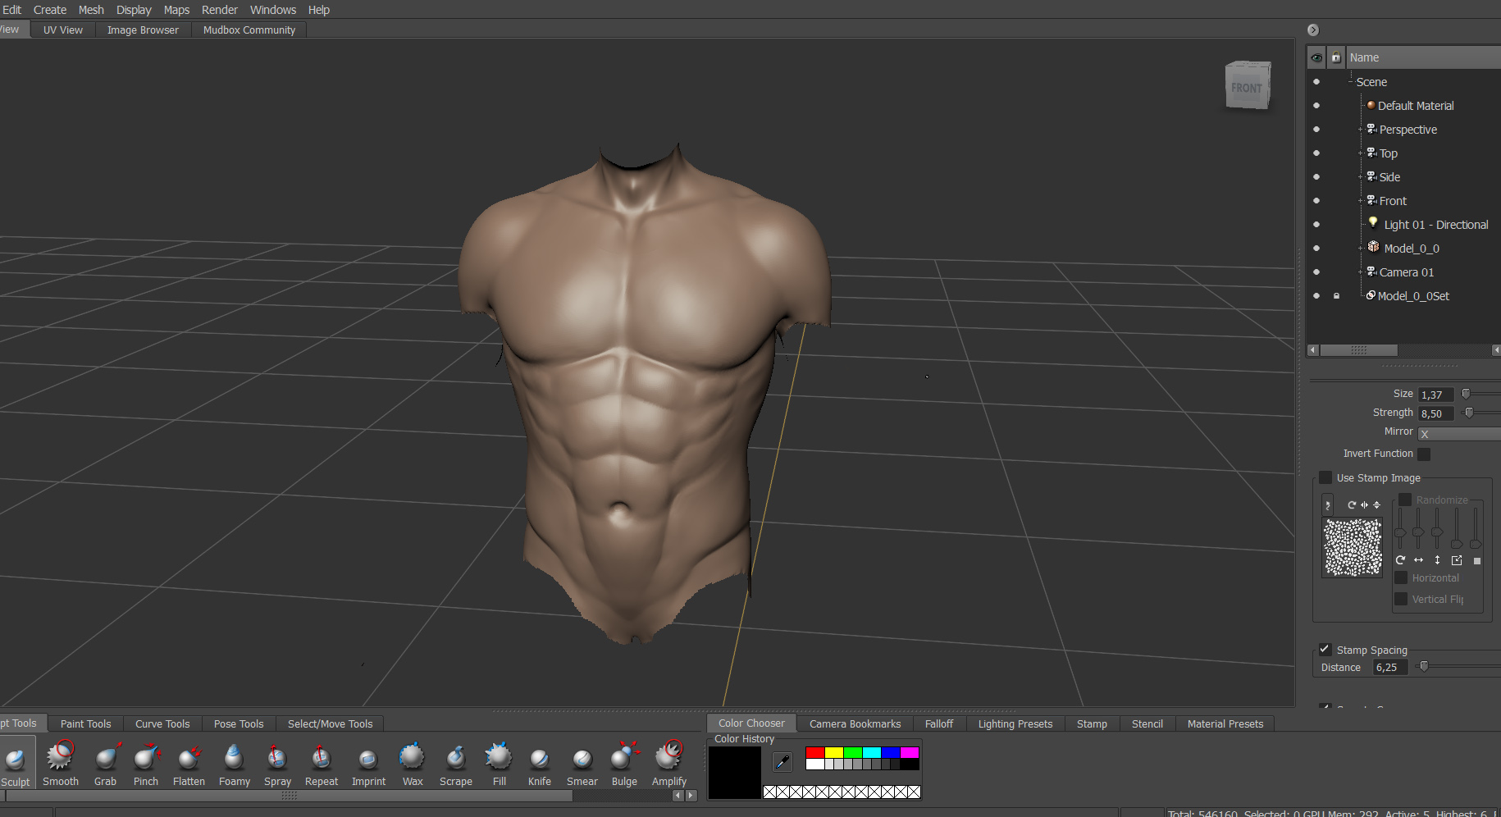
Task: Select the Grab sculpt tool
Action: (x=106, y=763)
